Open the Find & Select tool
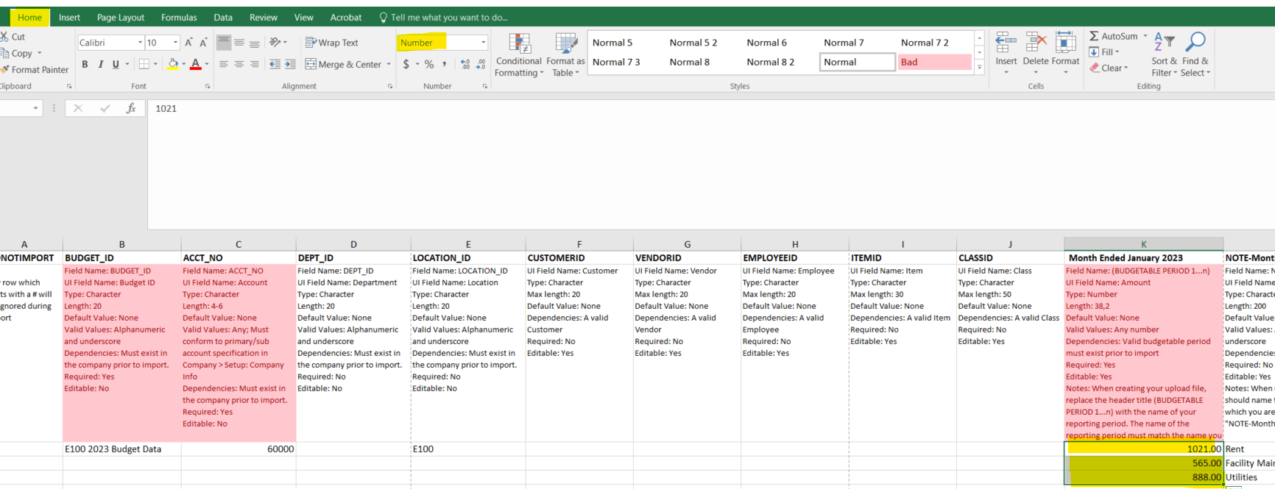Image resolution: width=1275 pixels, height=489 pixels. (1195, 43)
